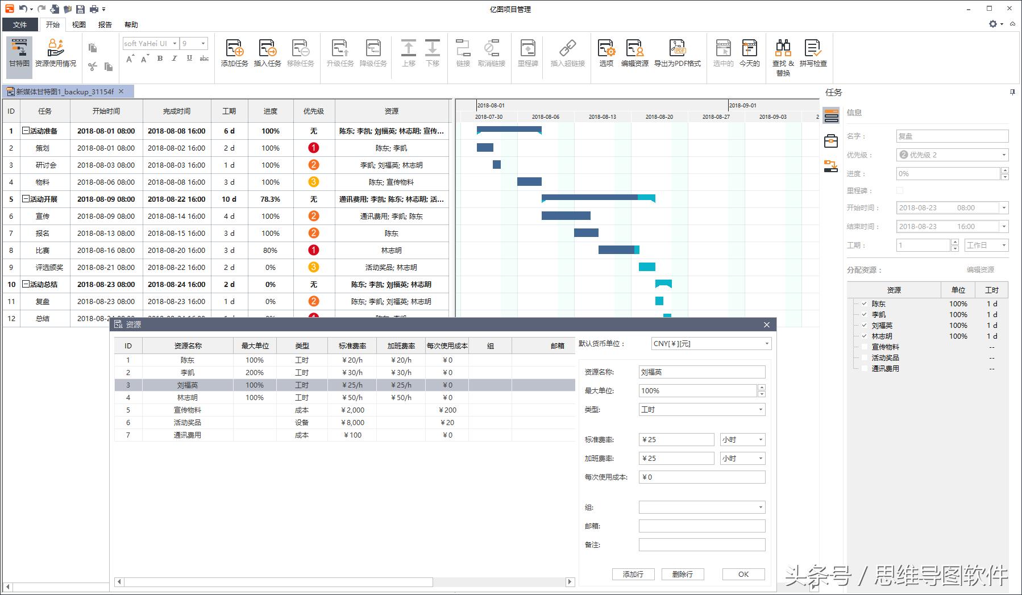Switch to the 视图 ribbon tab
The image size is (1022, 595).
click(x=79, y=24)
